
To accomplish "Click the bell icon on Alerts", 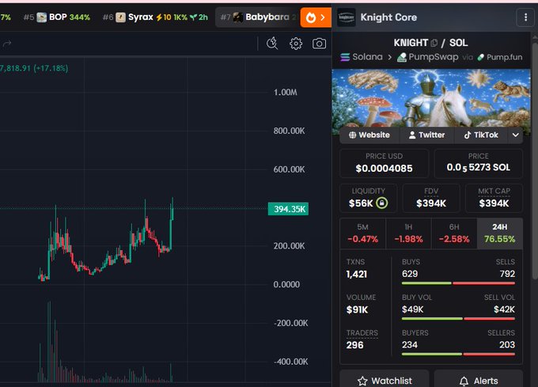I will (464, 381).
